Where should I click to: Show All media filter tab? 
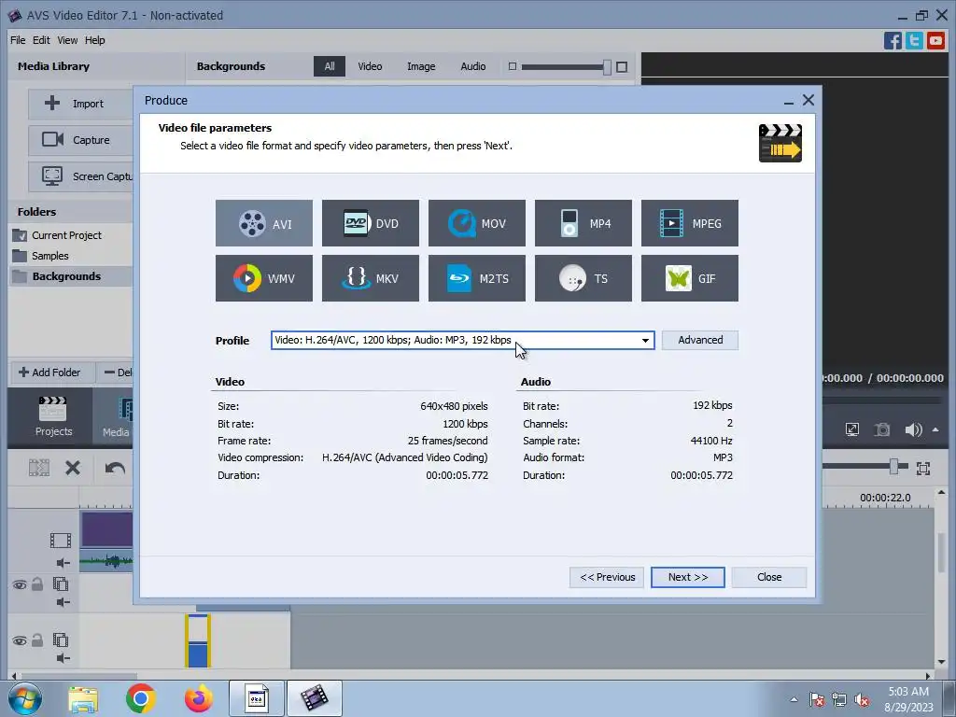click(x=330, y=66)
